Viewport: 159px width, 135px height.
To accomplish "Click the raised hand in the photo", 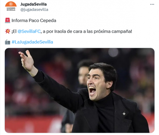I will [27, 60].
